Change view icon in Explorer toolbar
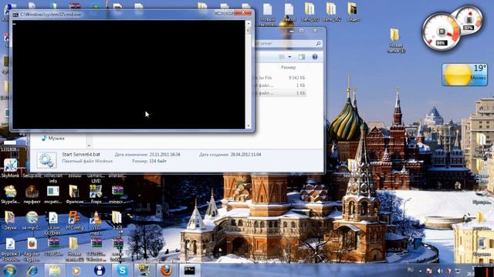 tap(282, 57)
